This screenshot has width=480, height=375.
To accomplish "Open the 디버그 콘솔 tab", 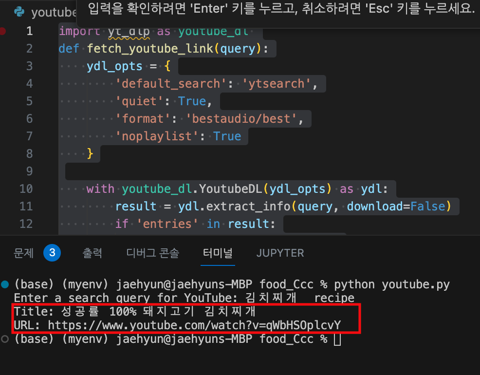I will coord(152,253).
